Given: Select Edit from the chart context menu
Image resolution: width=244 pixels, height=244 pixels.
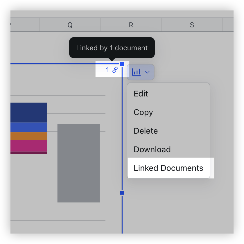Looking at the screenshot, I should [141, 94].
